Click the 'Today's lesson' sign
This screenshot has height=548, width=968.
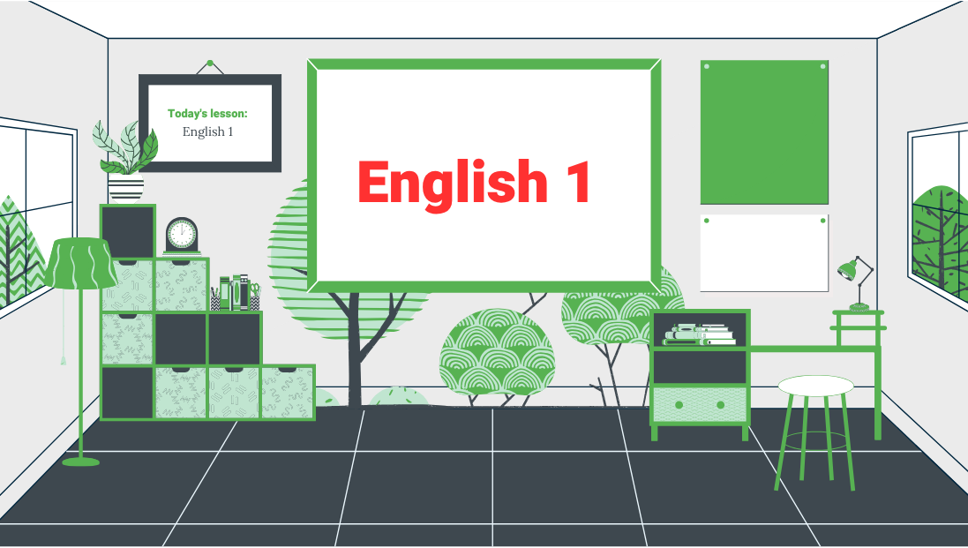click(x=209, y=113)
